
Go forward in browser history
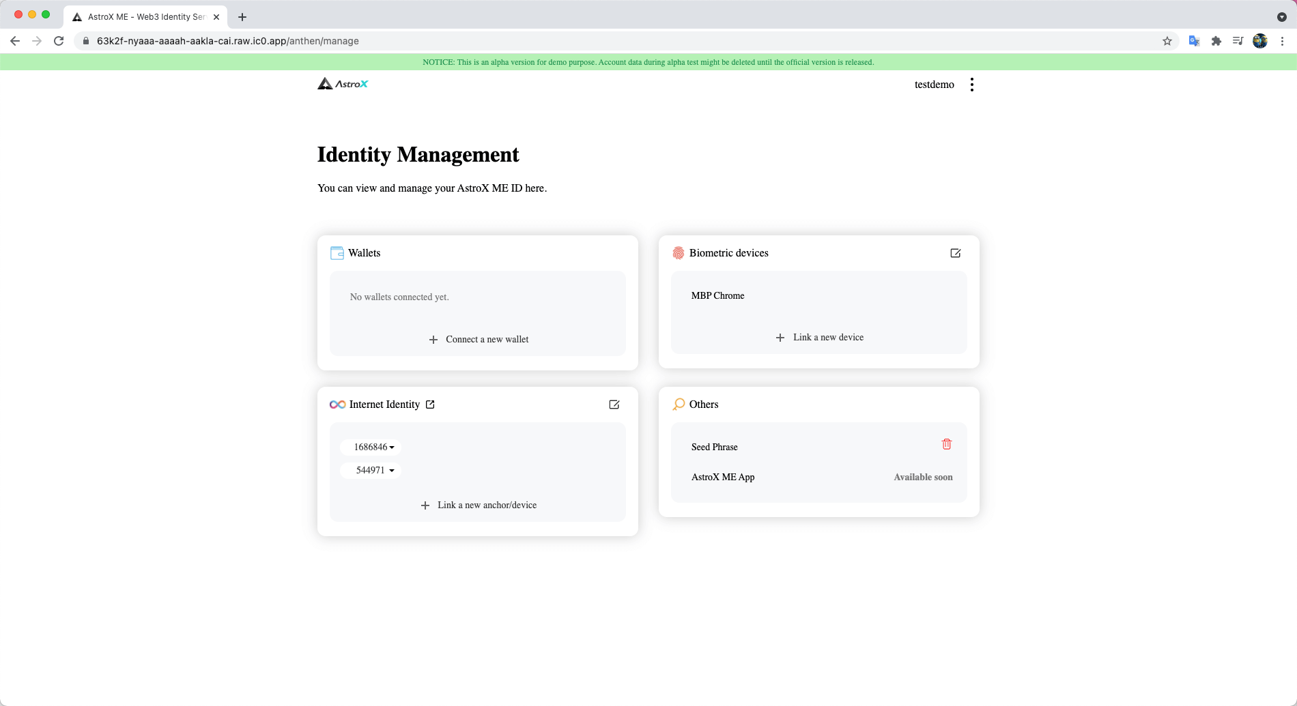coord(37,41)
